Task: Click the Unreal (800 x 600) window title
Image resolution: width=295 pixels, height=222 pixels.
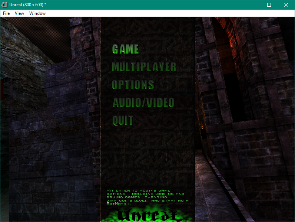Action: tap(28, 5)
